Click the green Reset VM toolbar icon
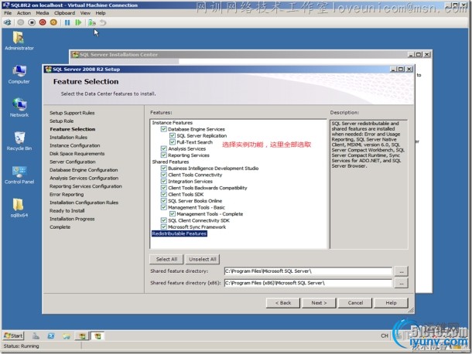 78,22
